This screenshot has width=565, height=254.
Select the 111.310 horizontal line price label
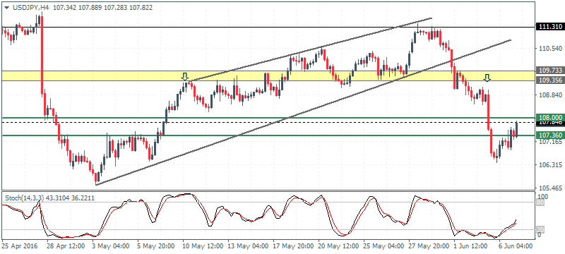(549, 27)
